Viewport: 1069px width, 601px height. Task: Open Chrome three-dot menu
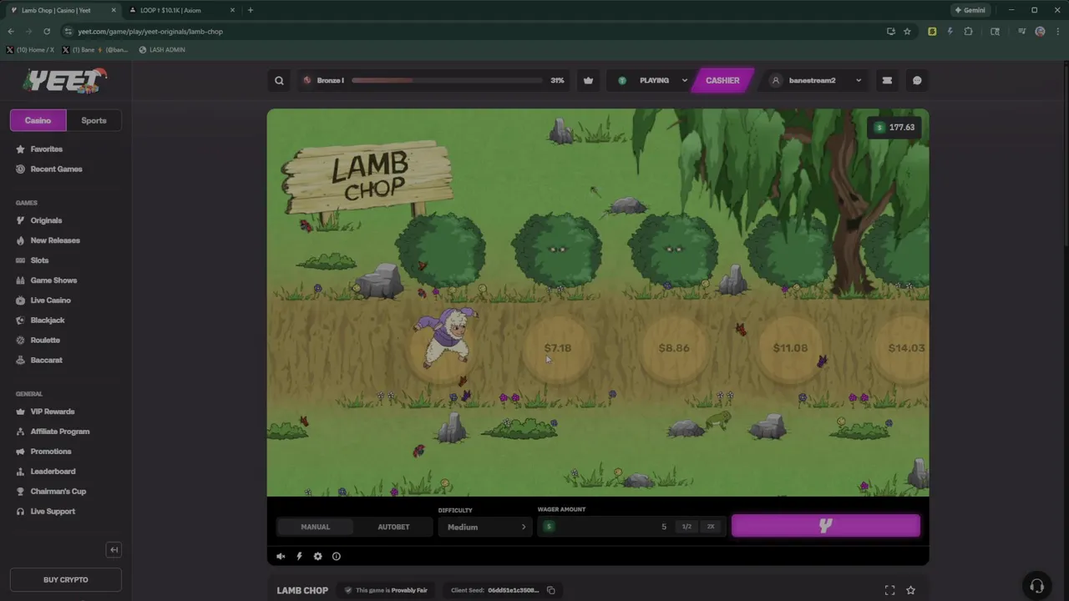pyautogui.click(x=1057, y=32)
